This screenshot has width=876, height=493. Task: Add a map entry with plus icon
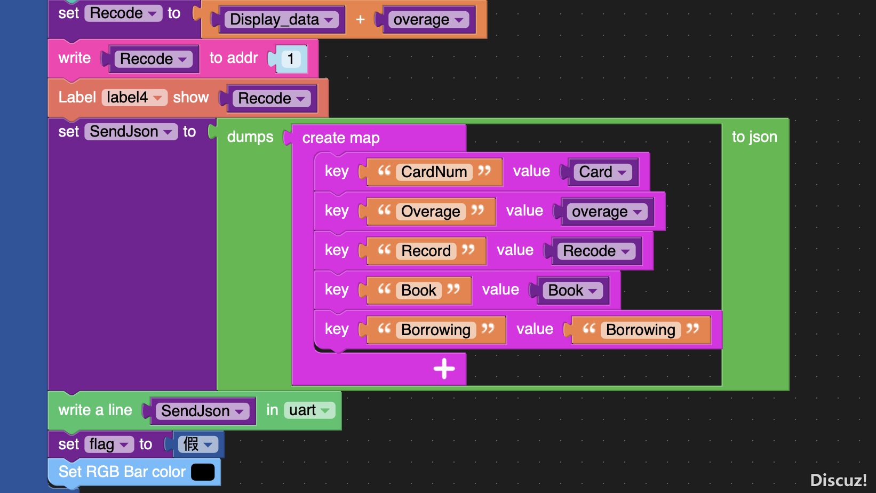click(x=444, y=369)
